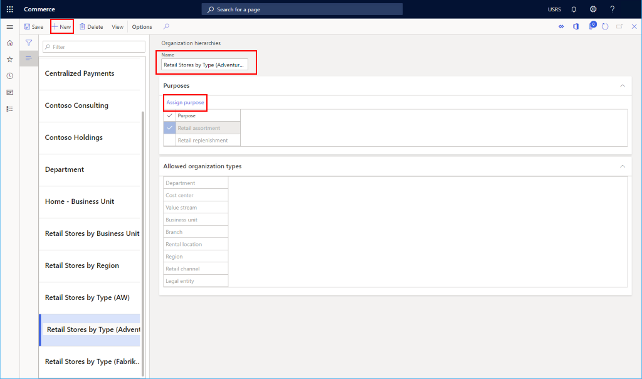Toggle the Retail replenishment row checkbox

click(x=169, y=140)
